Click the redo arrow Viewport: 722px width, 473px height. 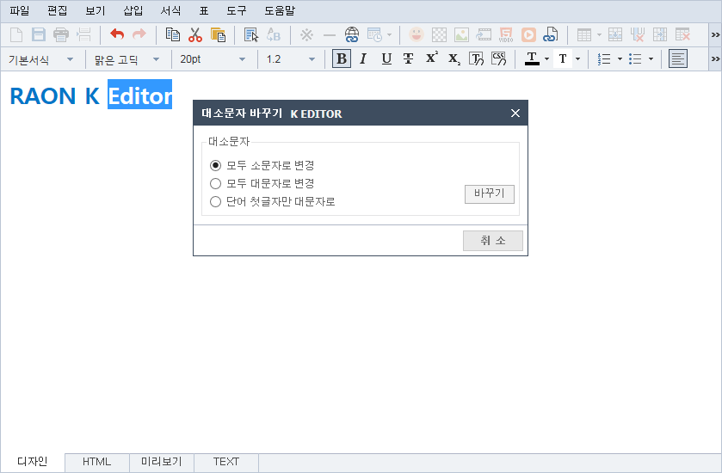tap(139, 34)
